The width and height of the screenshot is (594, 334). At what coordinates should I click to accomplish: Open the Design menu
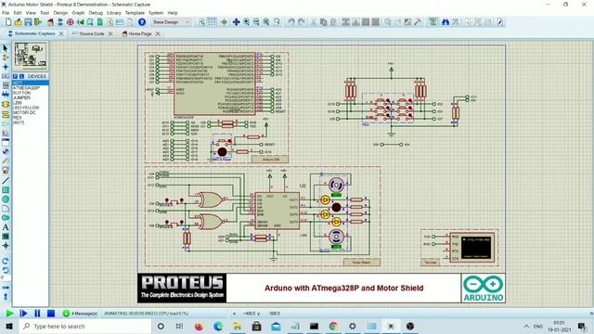(60, 13)
